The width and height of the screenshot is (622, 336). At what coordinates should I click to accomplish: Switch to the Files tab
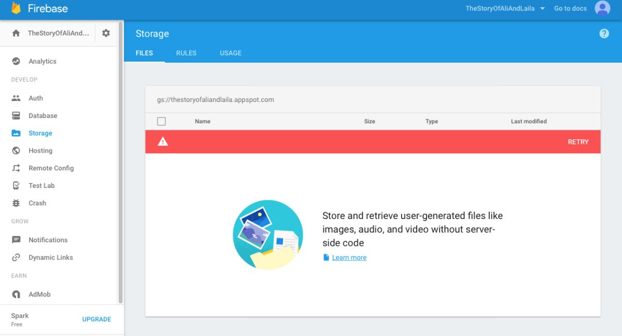pyautogui.click(x=144, y=53)
